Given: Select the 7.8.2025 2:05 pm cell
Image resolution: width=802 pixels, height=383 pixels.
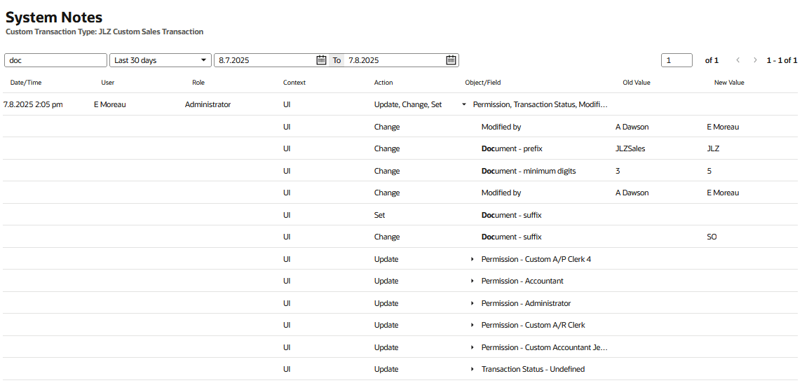Looking at the screenshot, I should 33,105.
